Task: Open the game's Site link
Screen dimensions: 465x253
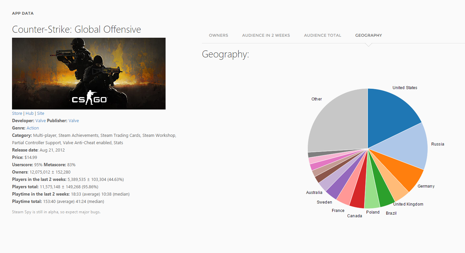Action: [x=40, y=113]
